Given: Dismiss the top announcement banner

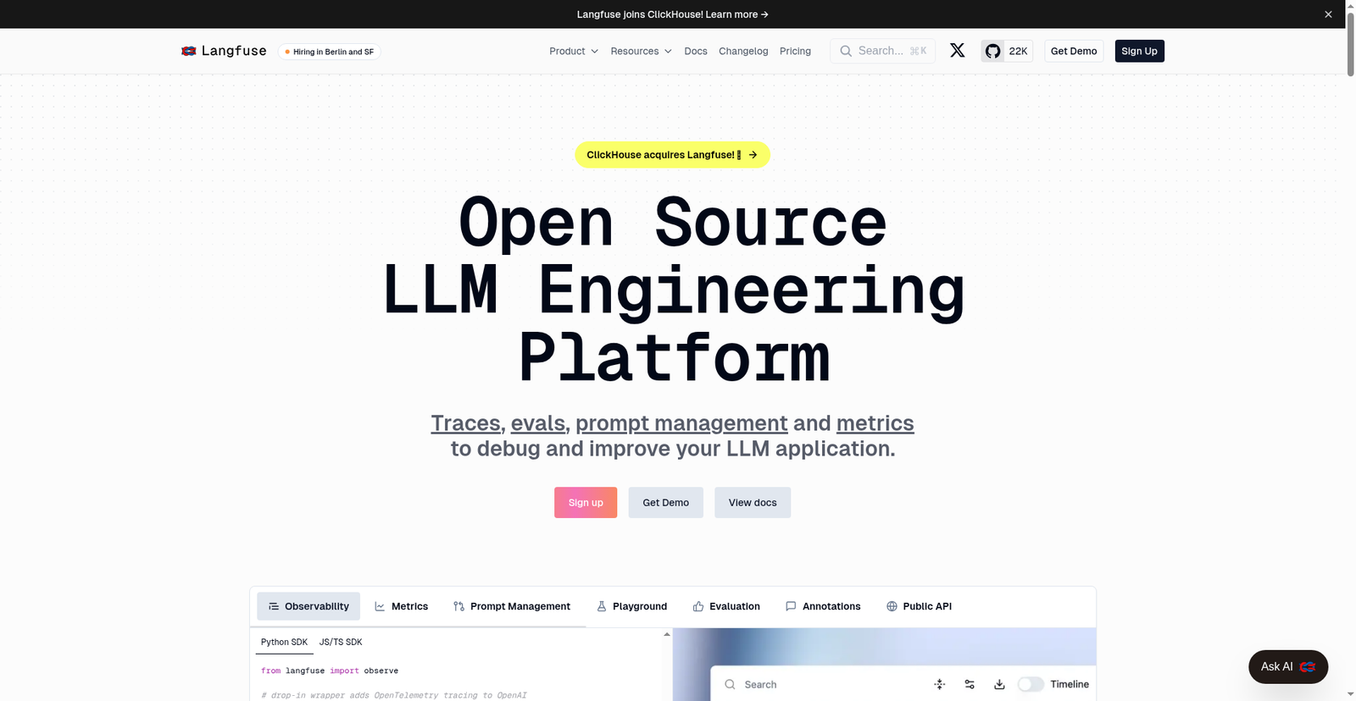Looking at the screenshot, I should click(1328, 14).
